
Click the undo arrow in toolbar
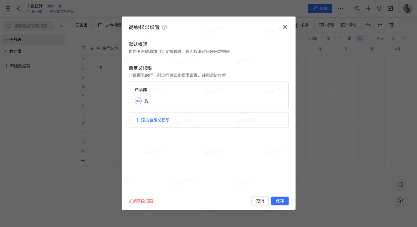click(x=368, y=25)
